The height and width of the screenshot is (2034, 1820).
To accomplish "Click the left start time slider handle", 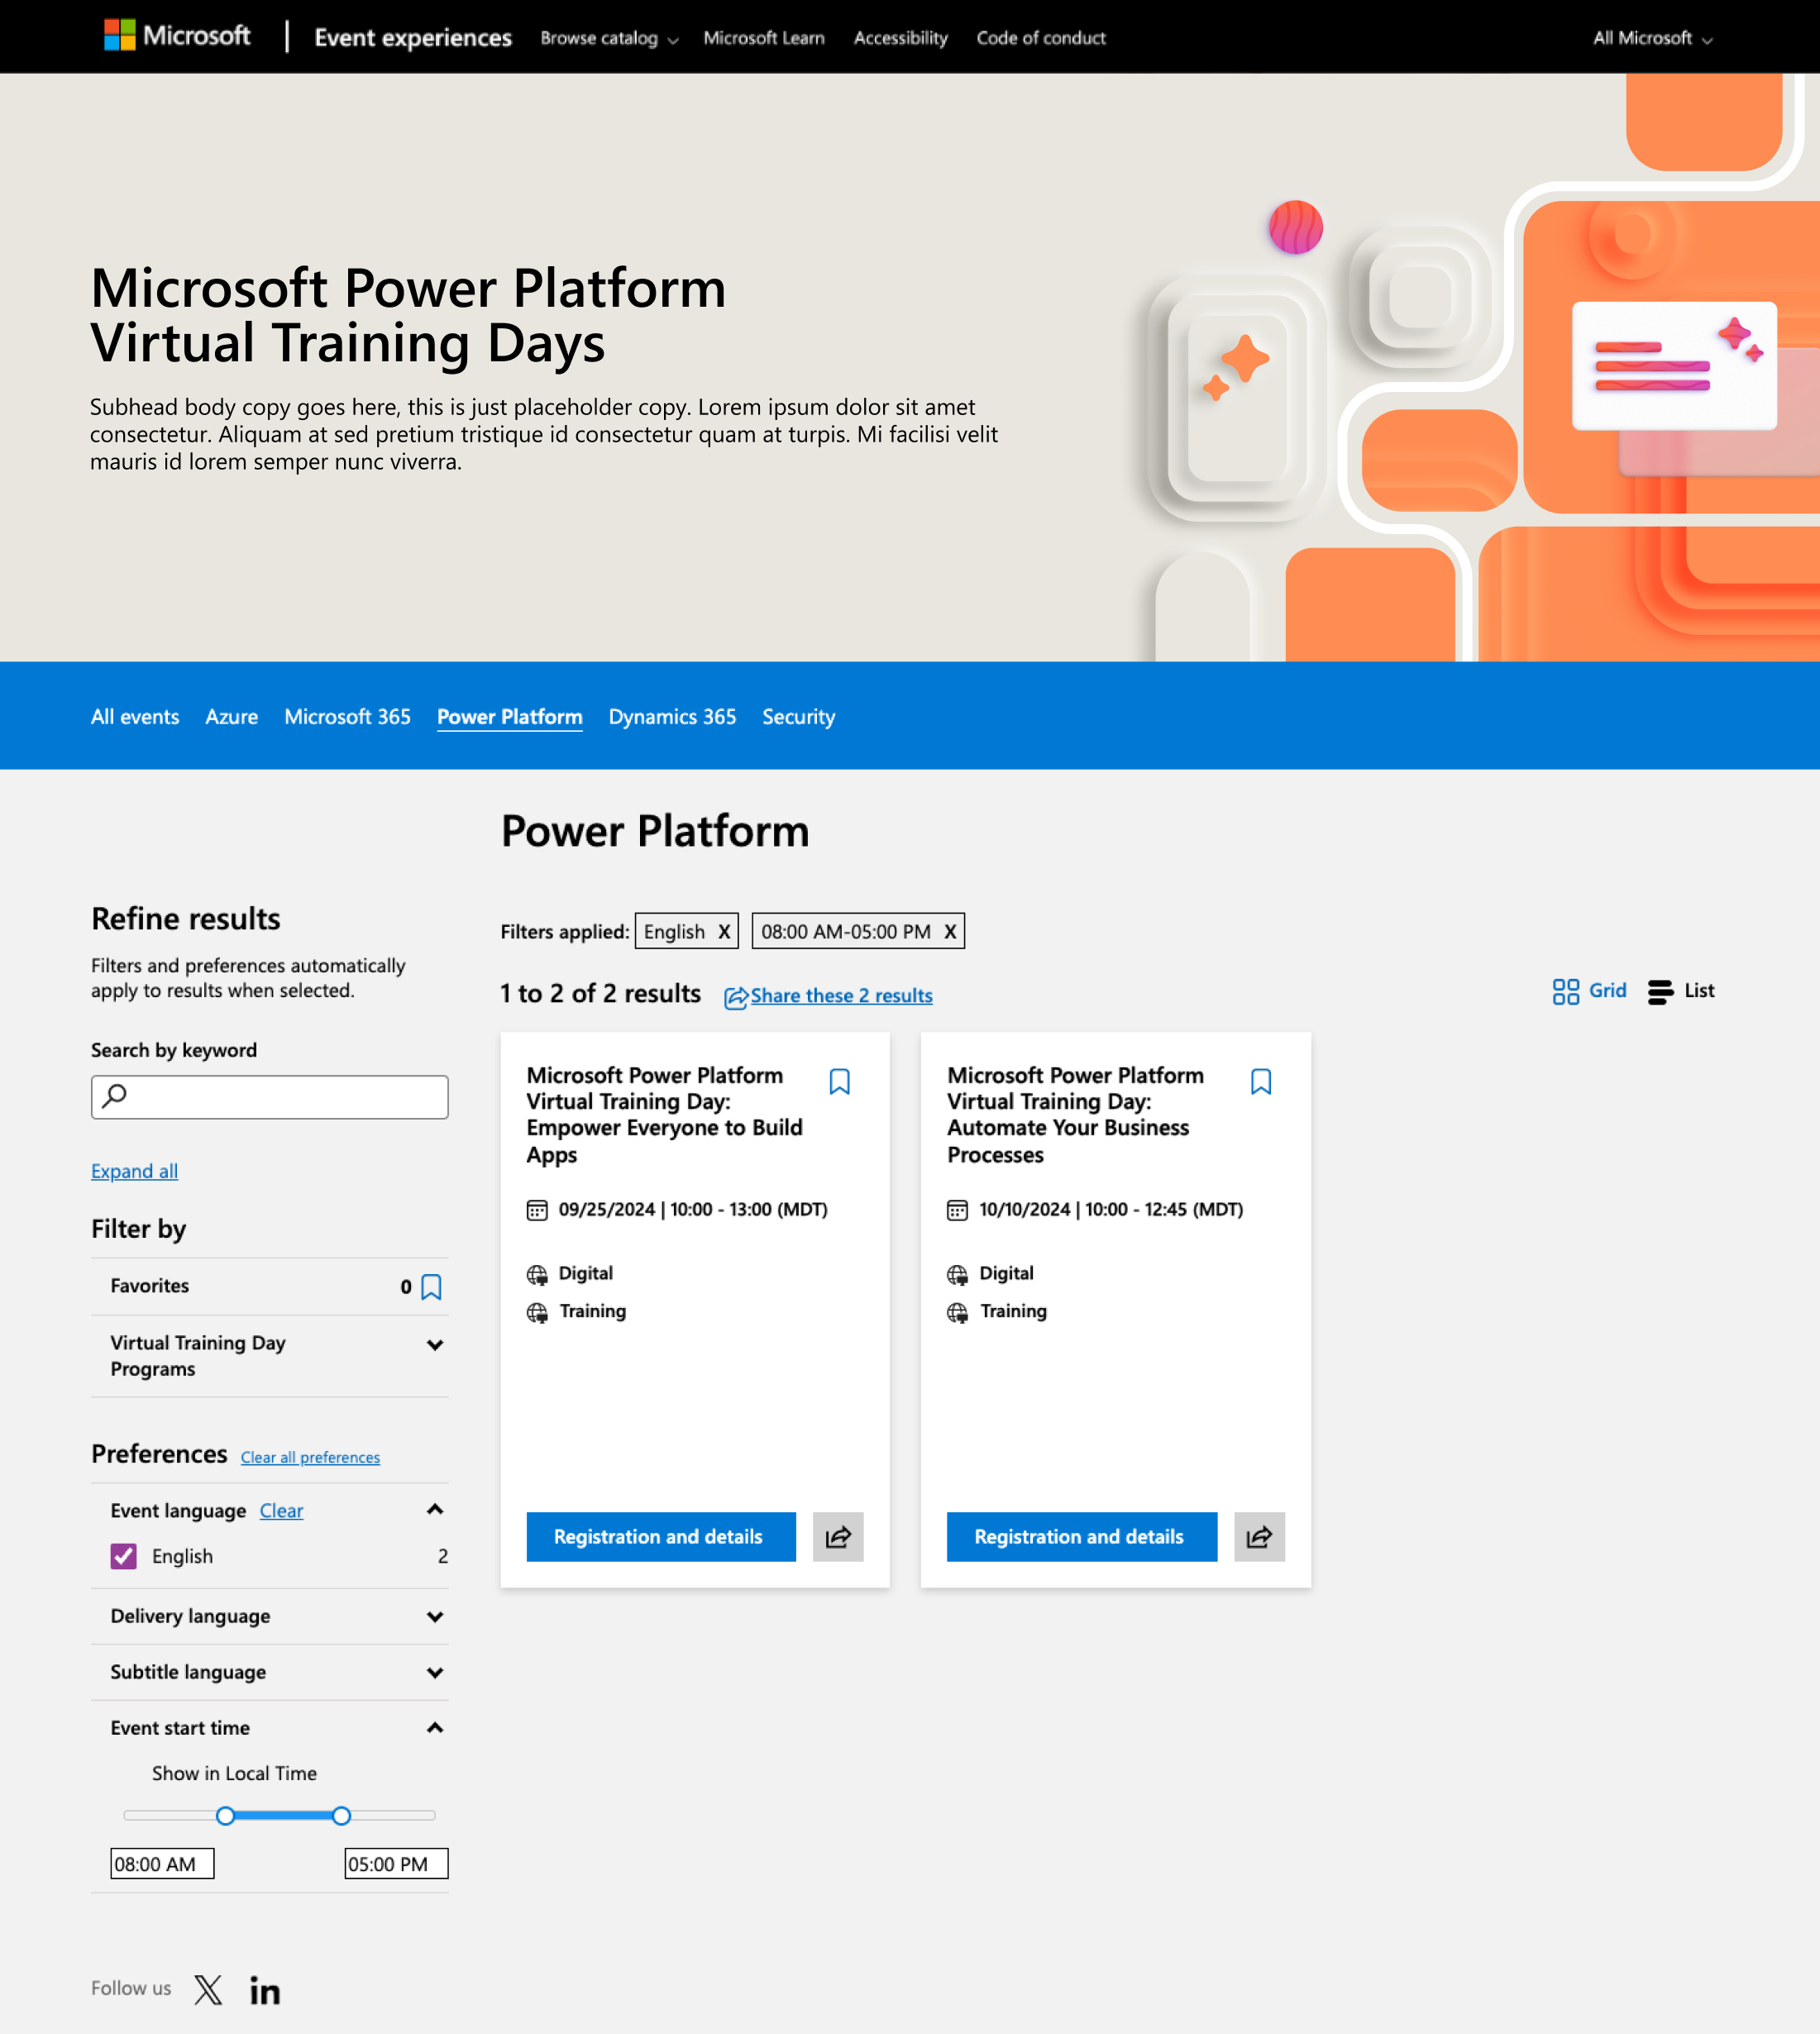I will [x=226, y=1815].
